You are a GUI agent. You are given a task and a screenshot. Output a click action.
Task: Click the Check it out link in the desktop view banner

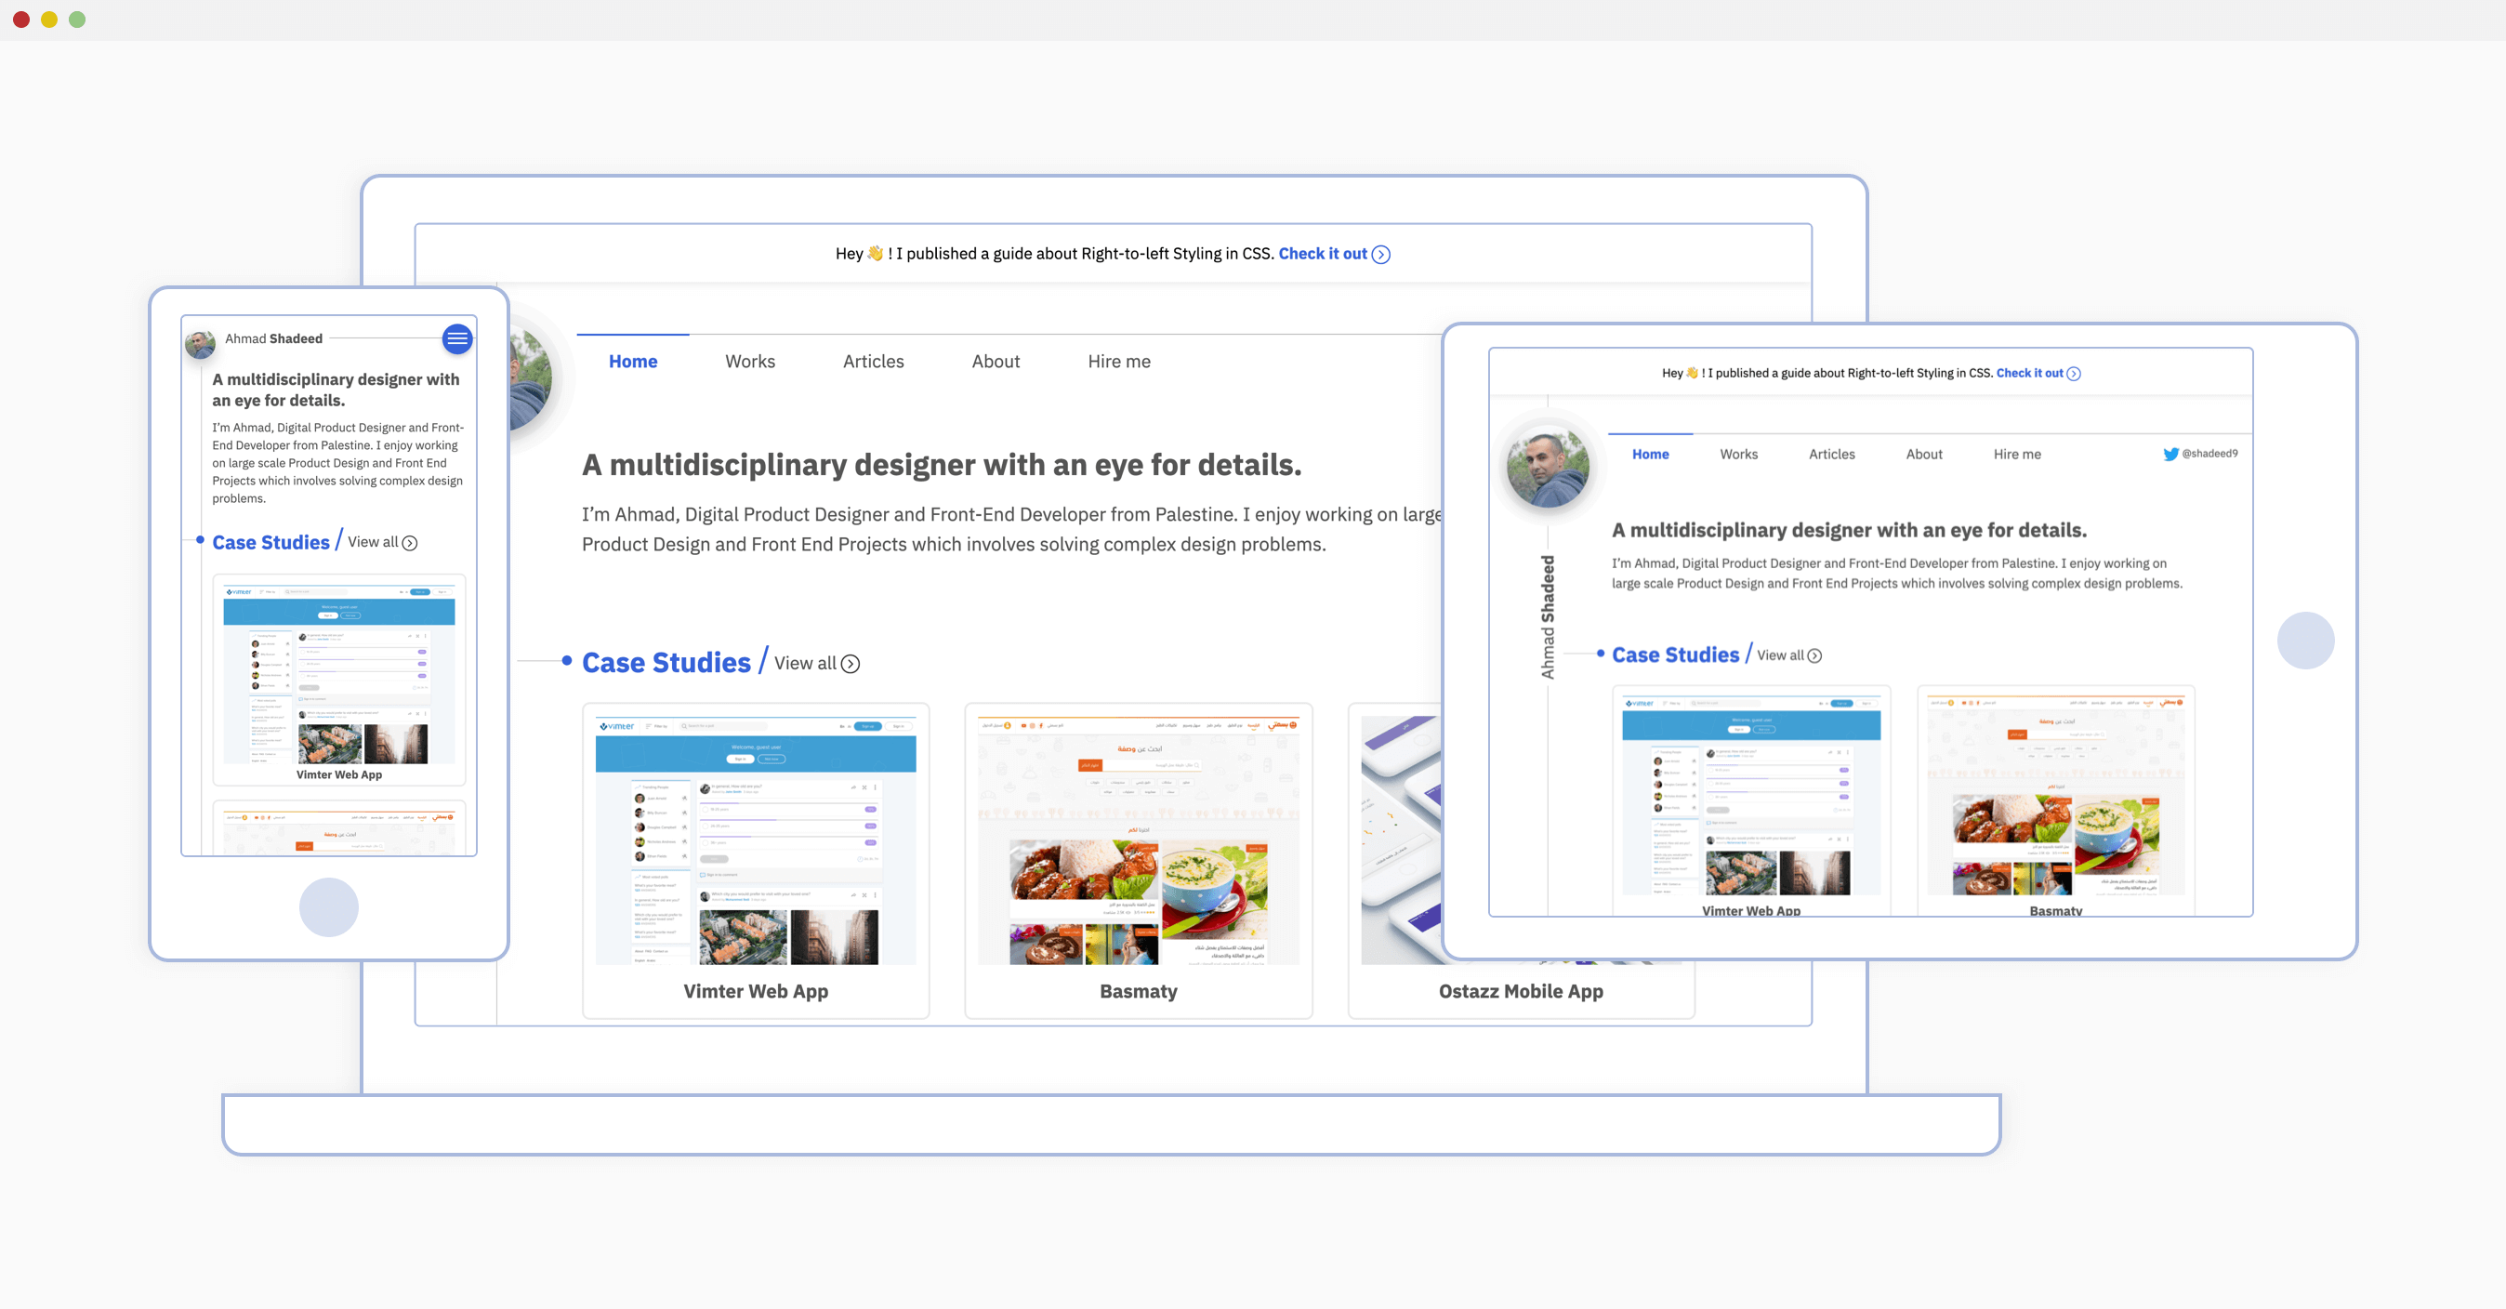[x=1322, y=253]
